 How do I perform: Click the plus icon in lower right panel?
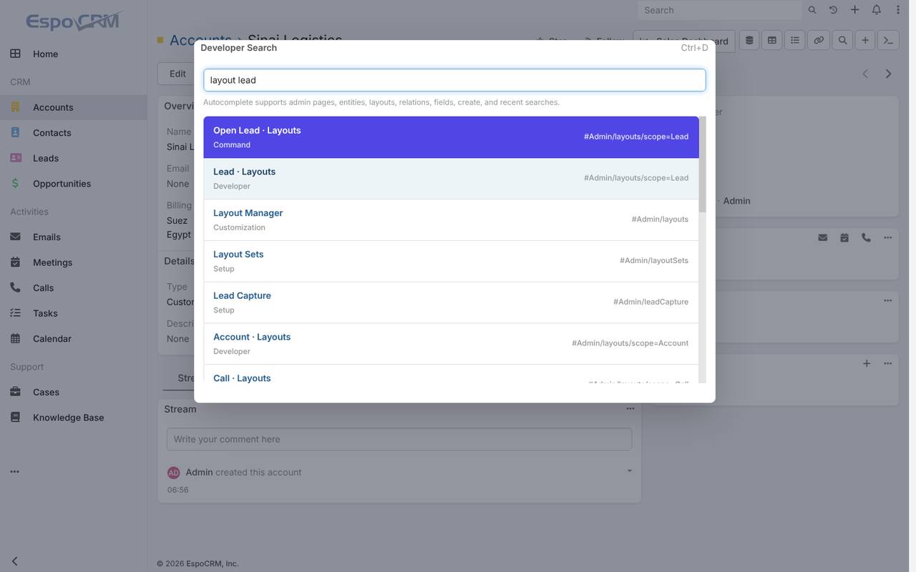click(x=867, y=363)
